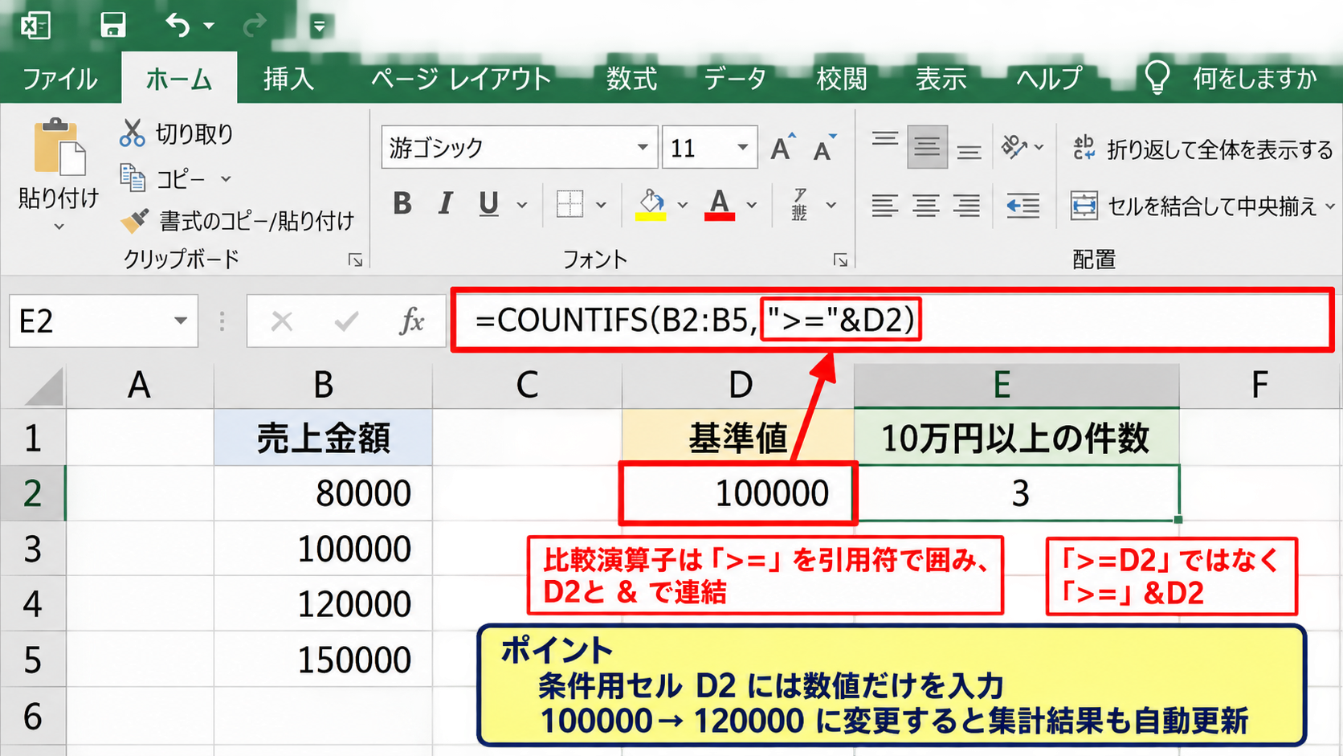Screen dimensions: 1343x756
Task: Apply yellow fill color bucket
Action: coord(651,204)
